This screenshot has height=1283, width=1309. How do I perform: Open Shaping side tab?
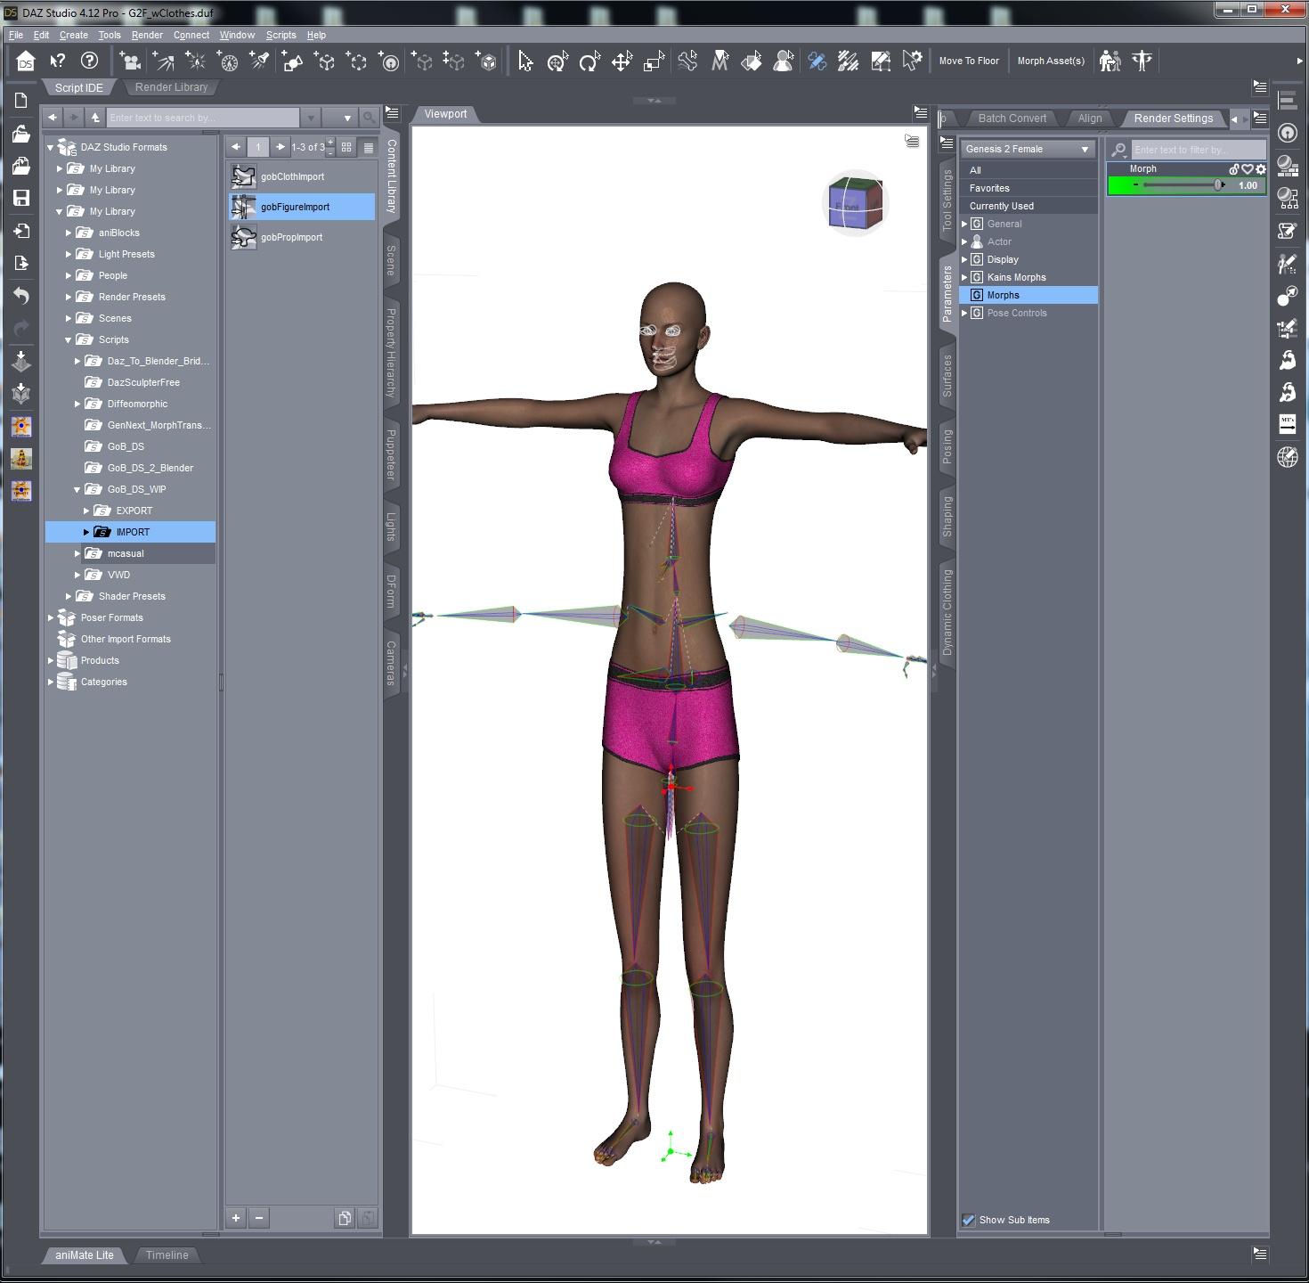(947, 517)
